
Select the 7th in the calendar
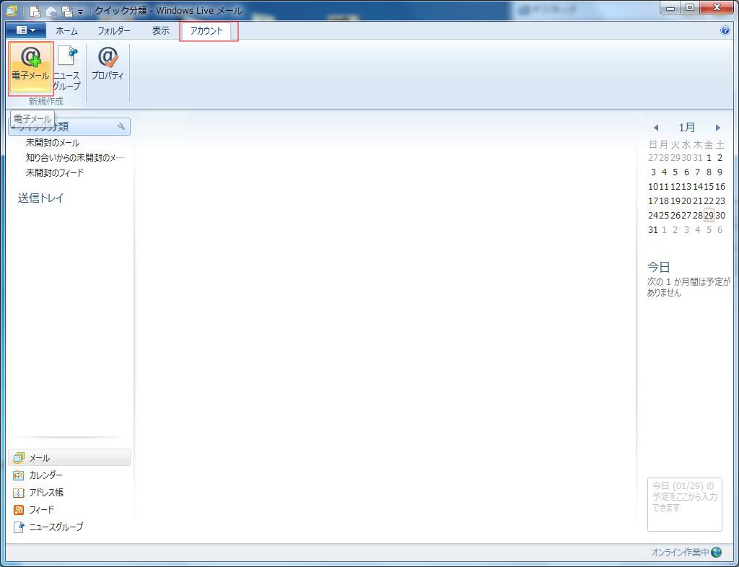[698, 172]
